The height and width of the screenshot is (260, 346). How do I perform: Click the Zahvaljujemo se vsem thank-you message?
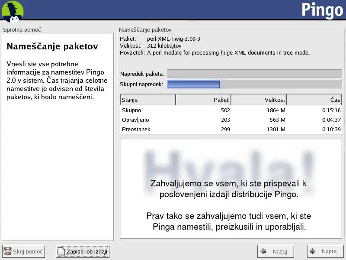229,189
